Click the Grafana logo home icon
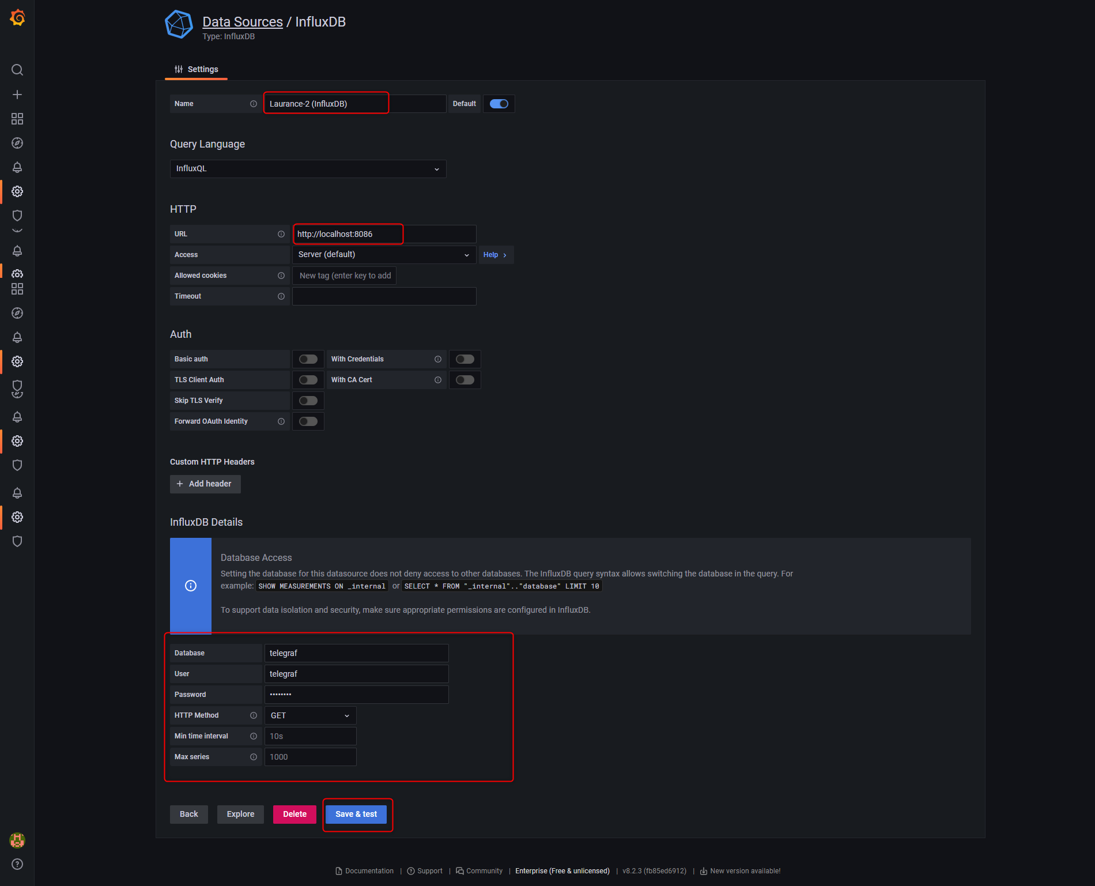This screenshot has width=1095, height=886. [17, 18]
